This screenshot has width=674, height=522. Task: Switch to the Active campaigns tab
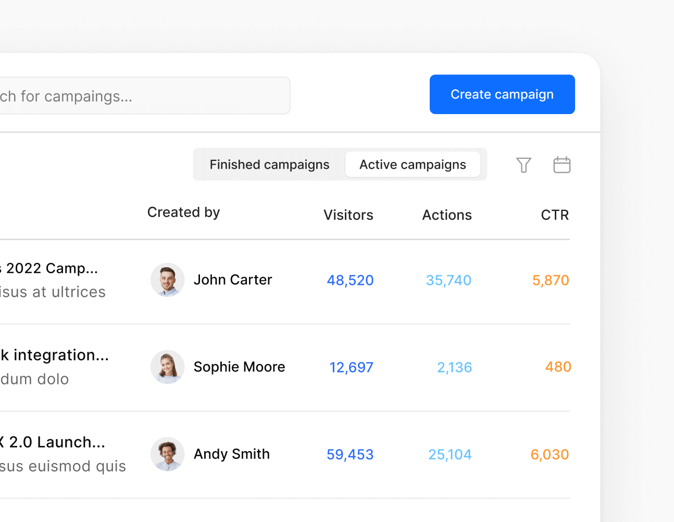pyautogui.click(x=412, y=164)
